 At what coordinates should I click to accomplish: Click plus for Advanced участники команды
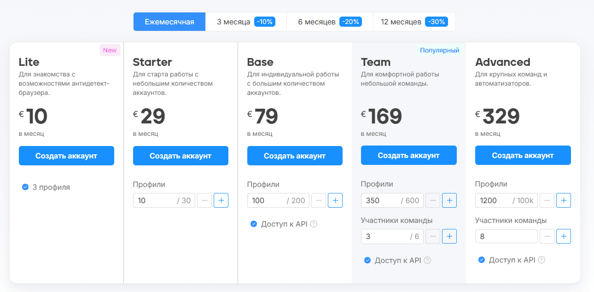(x=564, y=236)
